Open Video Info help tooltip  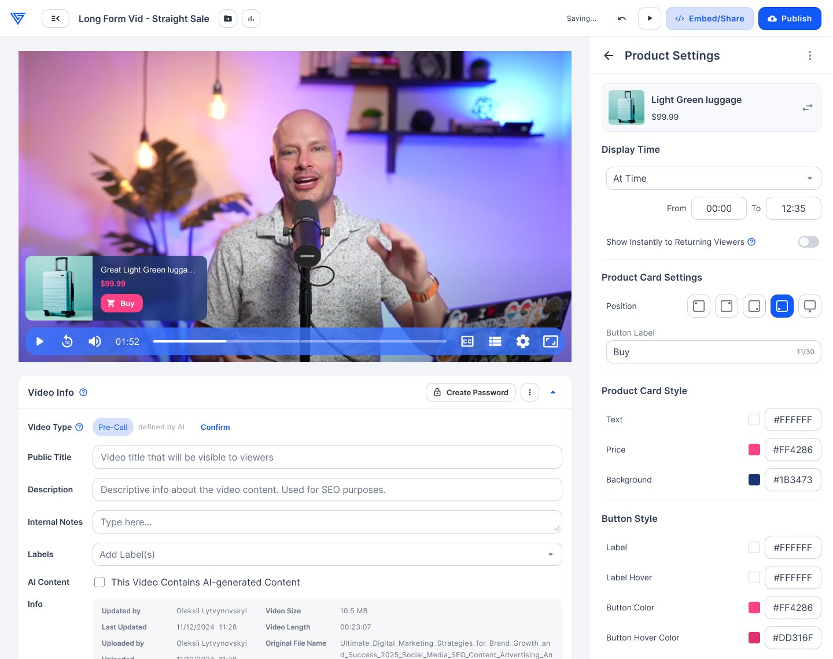coord(83,392)
